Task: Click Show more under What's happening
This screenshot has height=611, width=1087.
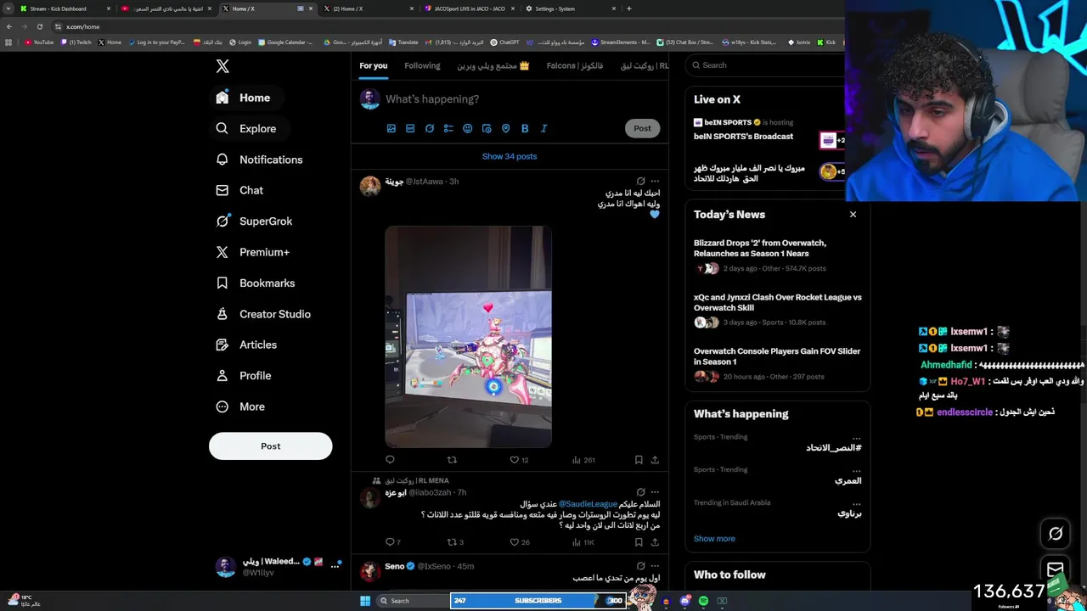Action: [714, 539]
